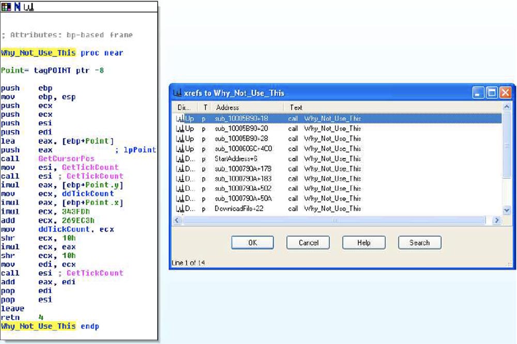517x344 pixels.
Task: Click the vertical scrollbar thumb in xrefs list
Action: [507, 146]
